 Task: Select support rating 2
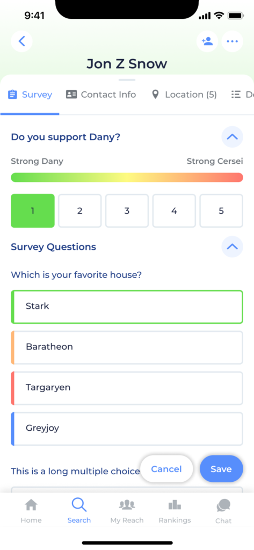tap(79, 211)
